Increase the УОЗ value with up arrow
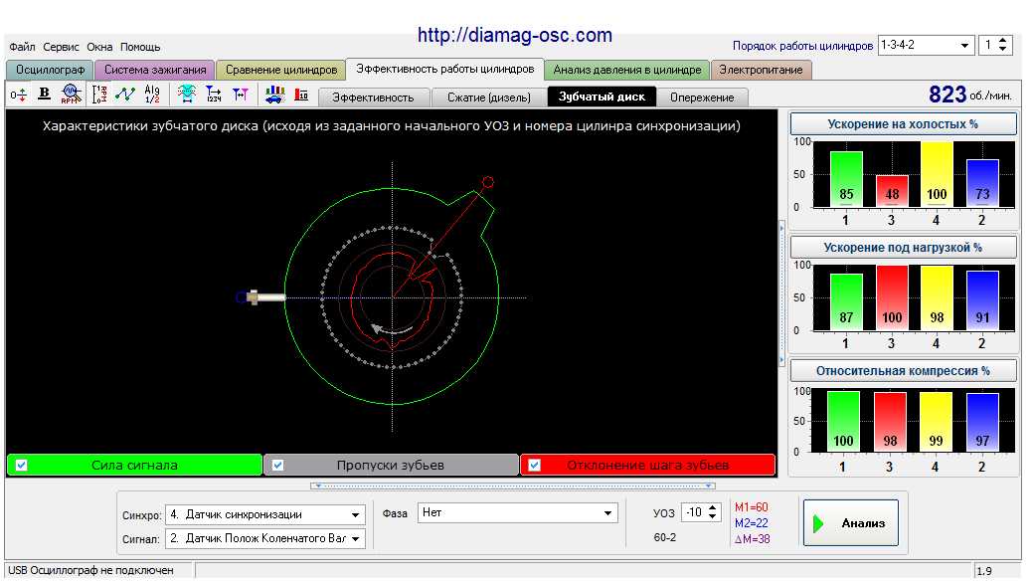This screenshot has height=583, width=1034. (712, 508)
